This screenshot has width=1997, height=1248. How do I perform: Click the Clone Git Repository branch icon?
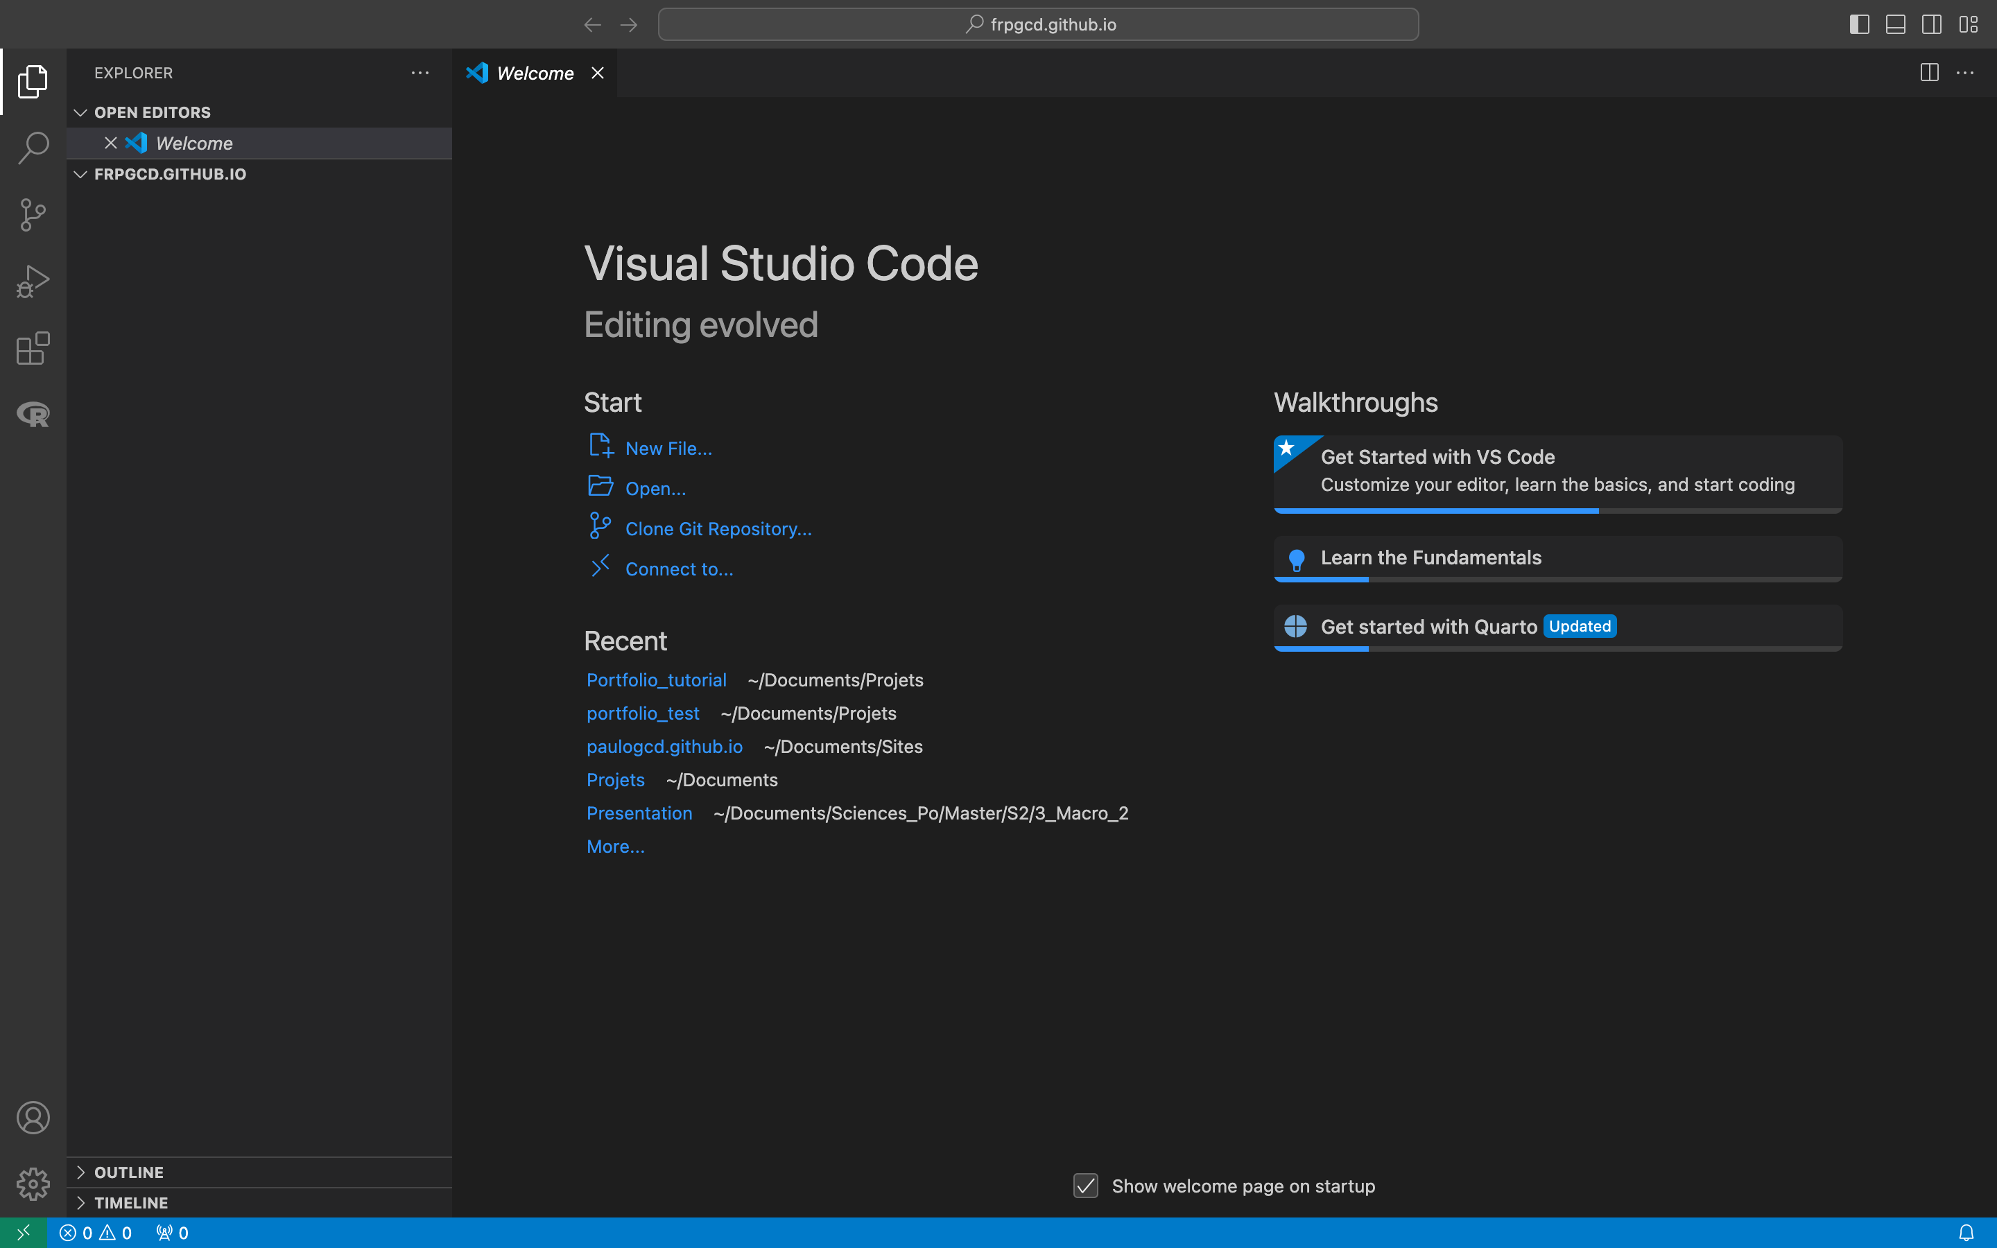pyautogui.click(x=600, y=526)
